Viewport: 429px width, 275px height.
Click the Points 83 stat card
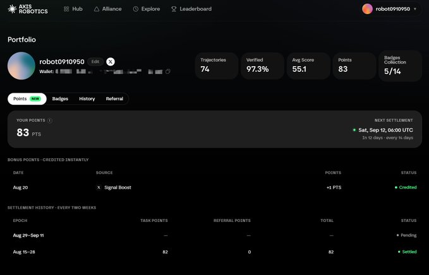point(354,66)
